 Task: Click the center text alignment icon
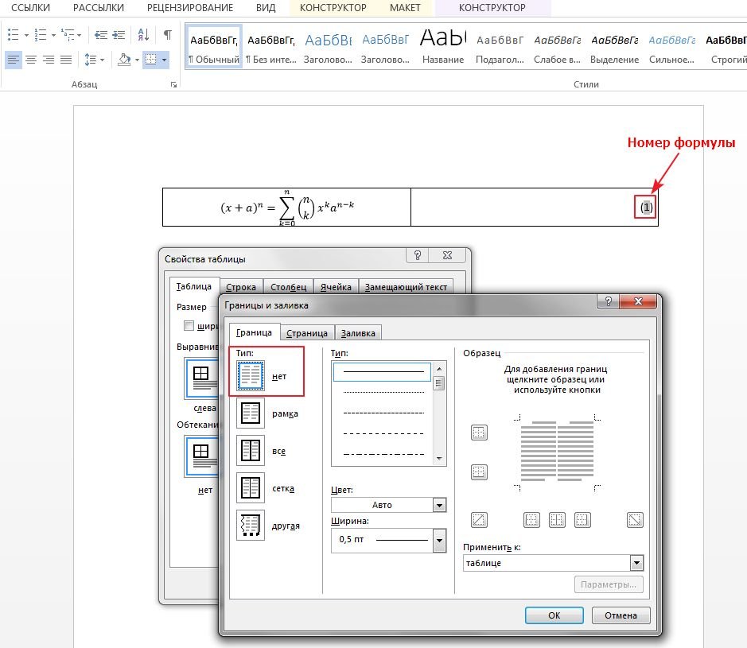click(31, 60)
